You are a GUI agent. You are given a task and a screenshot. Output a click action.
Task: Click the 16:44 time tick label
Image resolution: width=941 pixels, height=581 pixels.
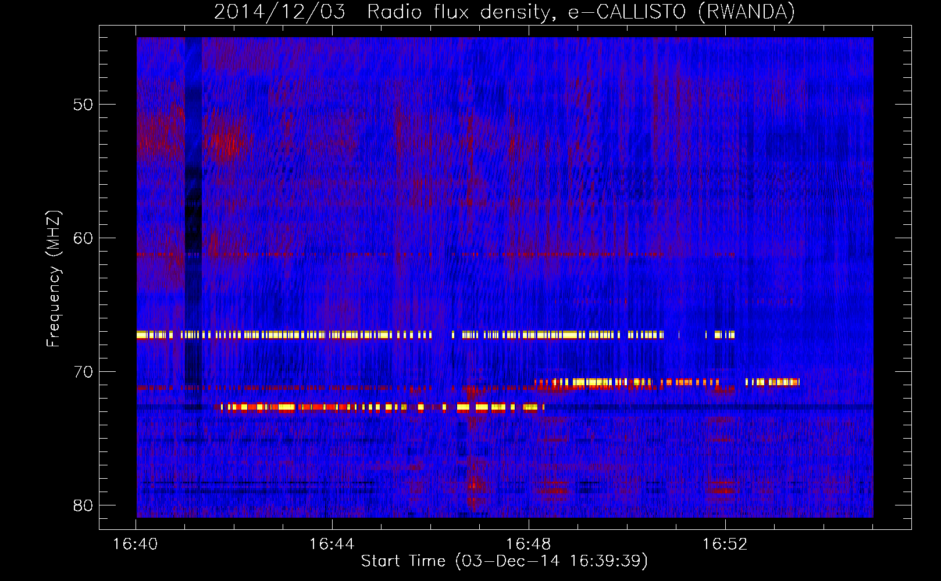coord(332,544)
